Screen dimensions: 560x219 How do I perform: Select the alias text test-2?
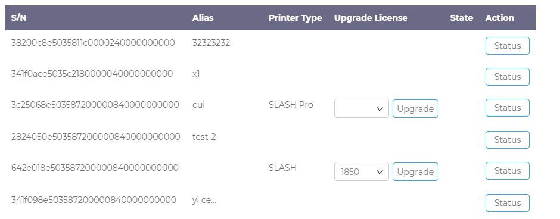point(204,137)
